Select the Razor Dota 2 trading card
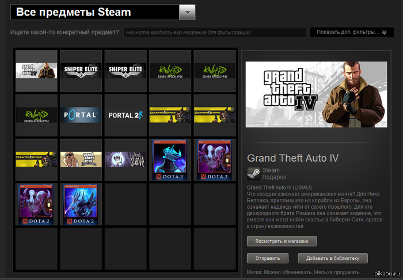 click(170, 160)
